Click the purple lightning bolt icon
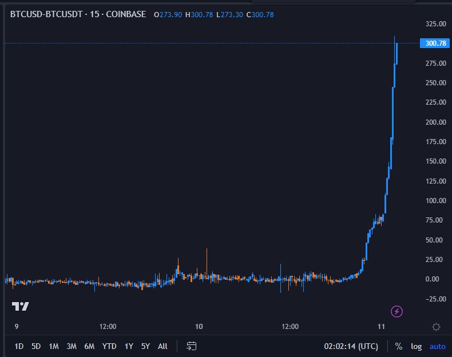This screenshot has height=357, width=452. tap(397, 311)
